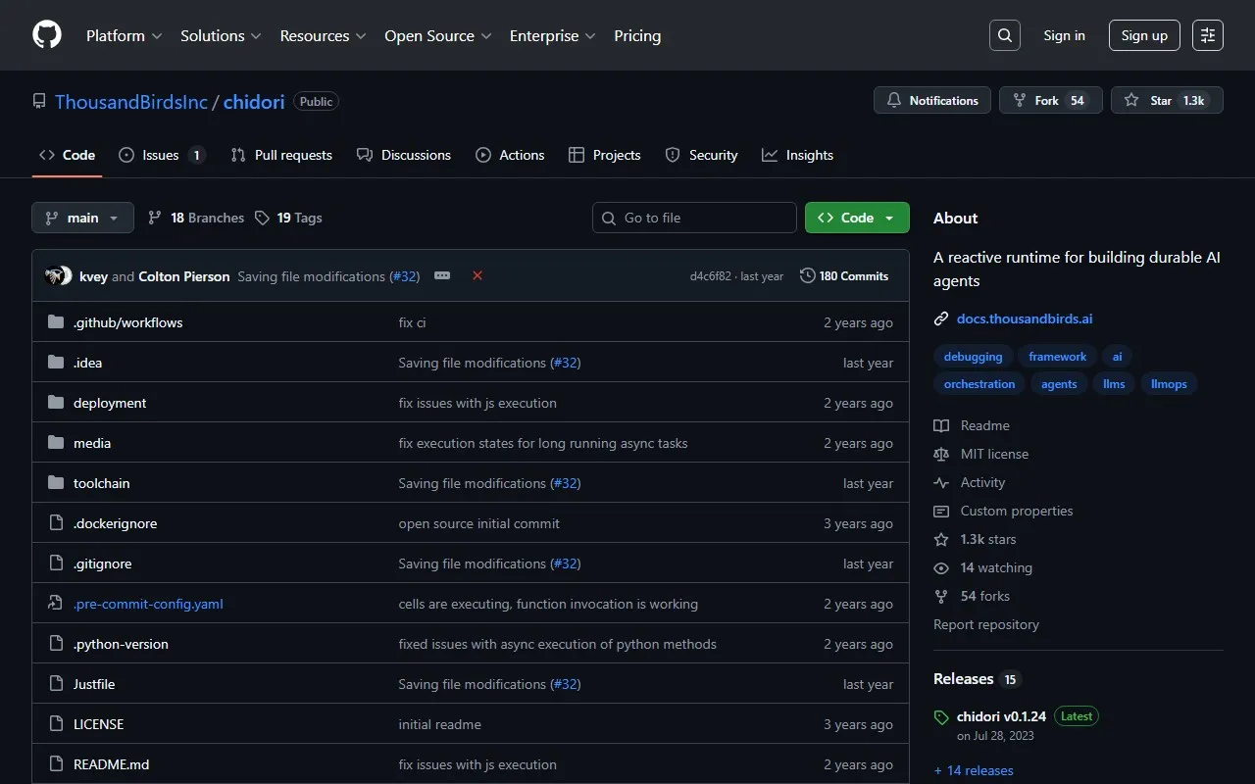Open the docs.thousandbirds.ai link
The height and width of the screenshot is (784, 1255).
[1024, 318]
